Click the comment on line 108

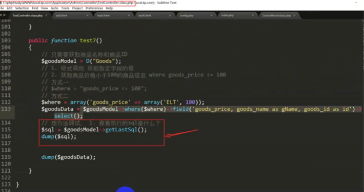(x=133, y=75)
